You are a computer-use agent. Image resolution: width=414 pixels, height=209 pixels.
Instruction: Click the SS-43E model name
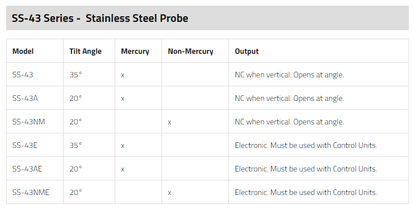point(25,145)
